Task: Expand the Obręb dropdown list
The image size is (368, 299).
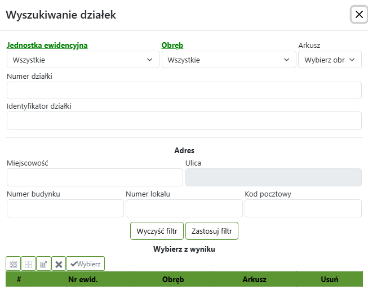Action: pyautogui.click(x=228, y=60)
